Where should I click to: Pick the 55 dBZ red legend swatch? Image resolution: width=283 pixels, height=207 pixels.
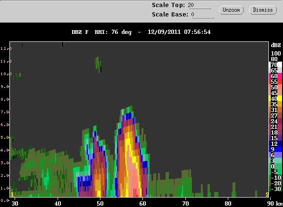(275, 81)
